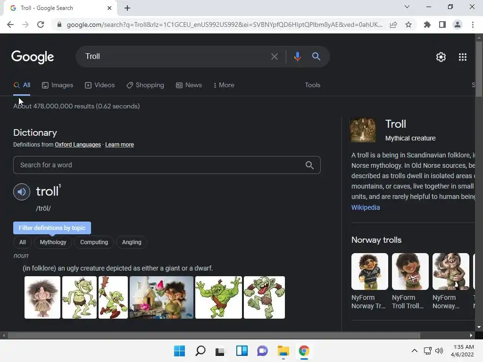Open the volume control in the system tray

coord(439,351)
